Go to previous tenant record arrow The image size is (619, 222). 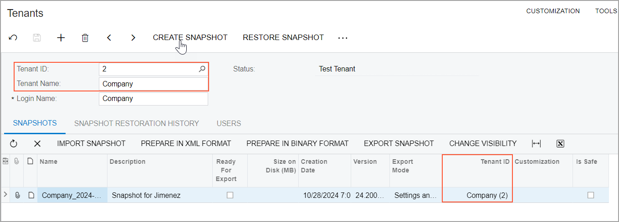[109, 38]
